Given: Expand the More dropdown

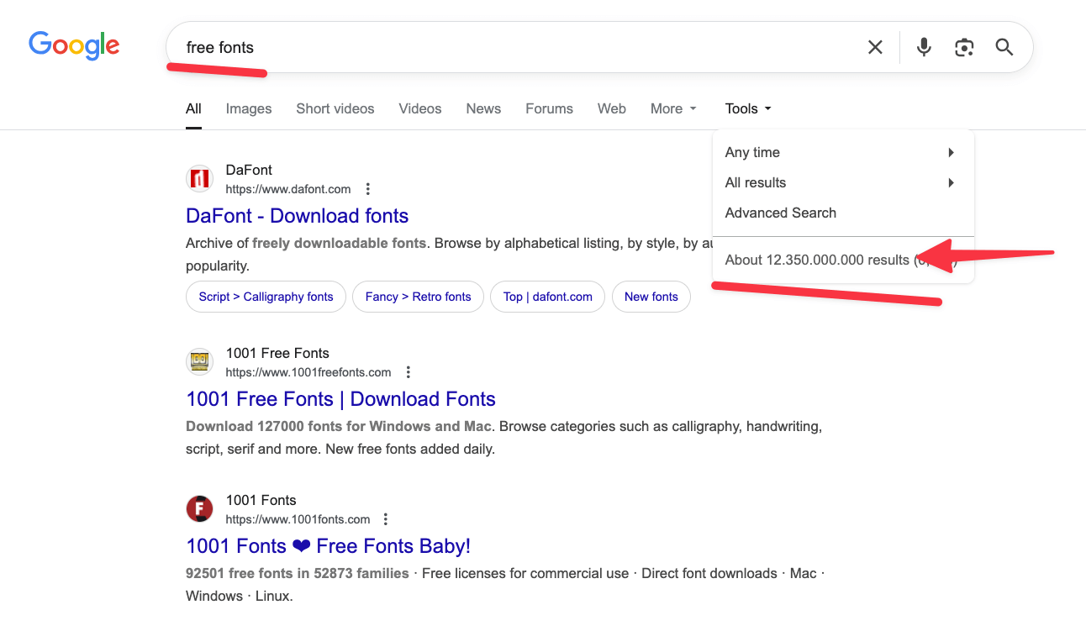Looking at the screenshot, I should (x=673, y=108).
